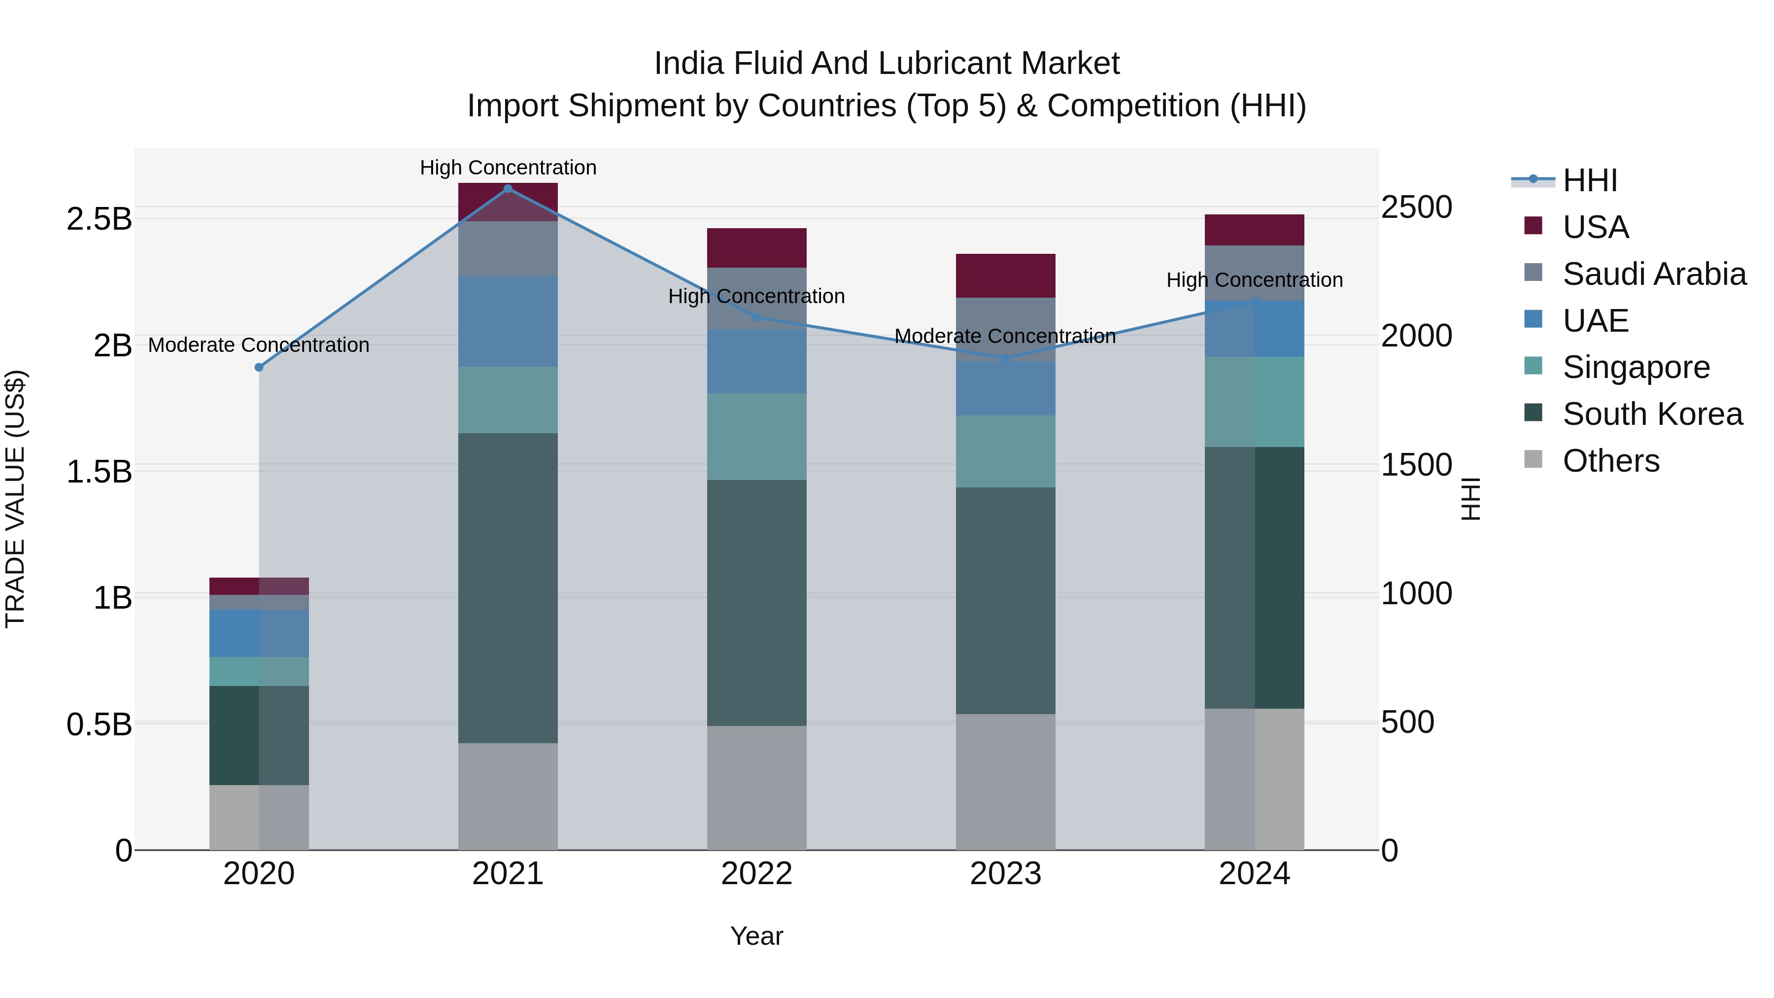Screen dimensions: 1774x998
Task: Toggle the Others legend entry
Action: [1592, 461]
